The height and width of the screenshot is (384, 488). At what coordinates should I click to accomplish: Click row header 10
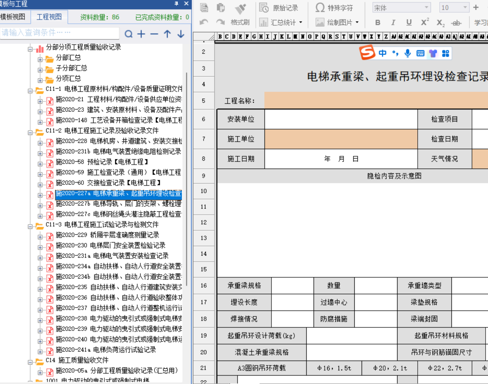tap(204, 191)
